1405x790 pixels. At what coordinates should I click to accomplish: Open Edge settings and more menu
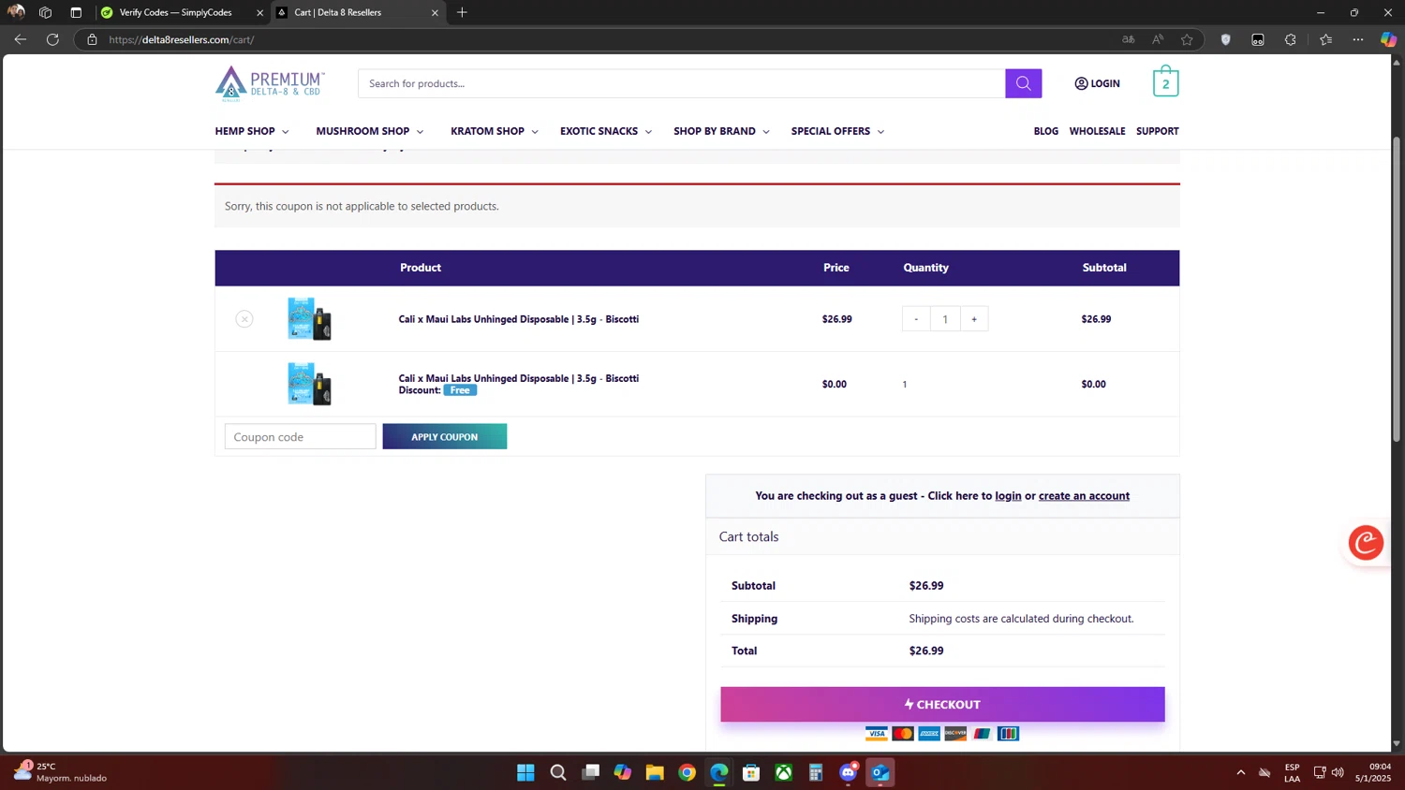pyautogui.click(x=1357, y=39)
